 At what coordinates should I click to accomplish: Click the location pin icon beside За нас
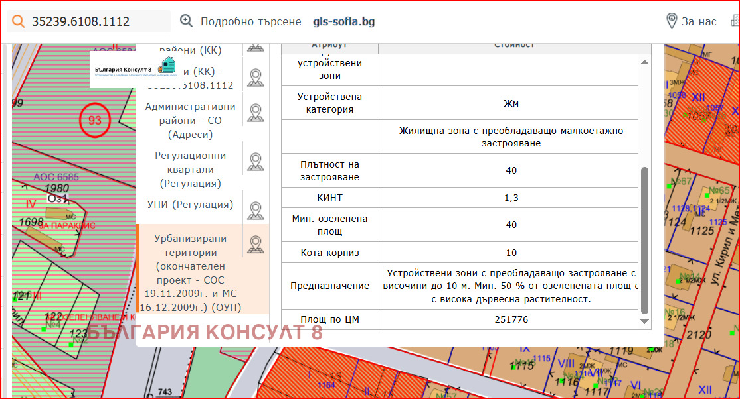pos(671,21)
